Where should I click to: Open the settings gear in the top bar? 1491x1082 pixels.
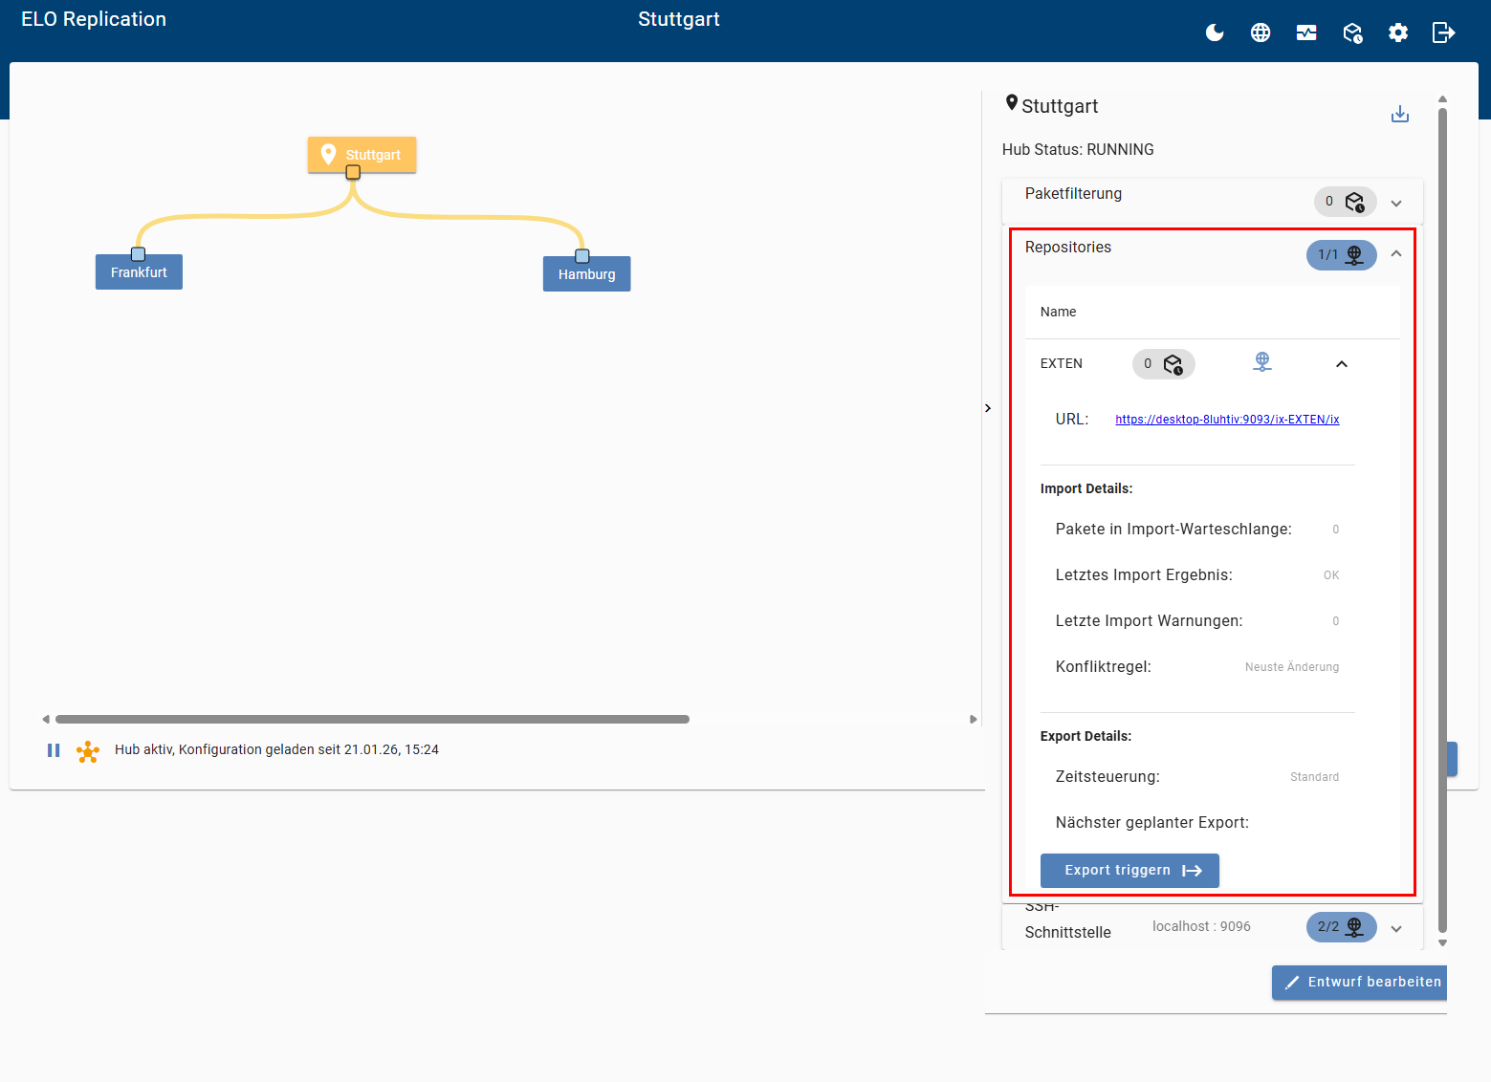[1397, 32]
